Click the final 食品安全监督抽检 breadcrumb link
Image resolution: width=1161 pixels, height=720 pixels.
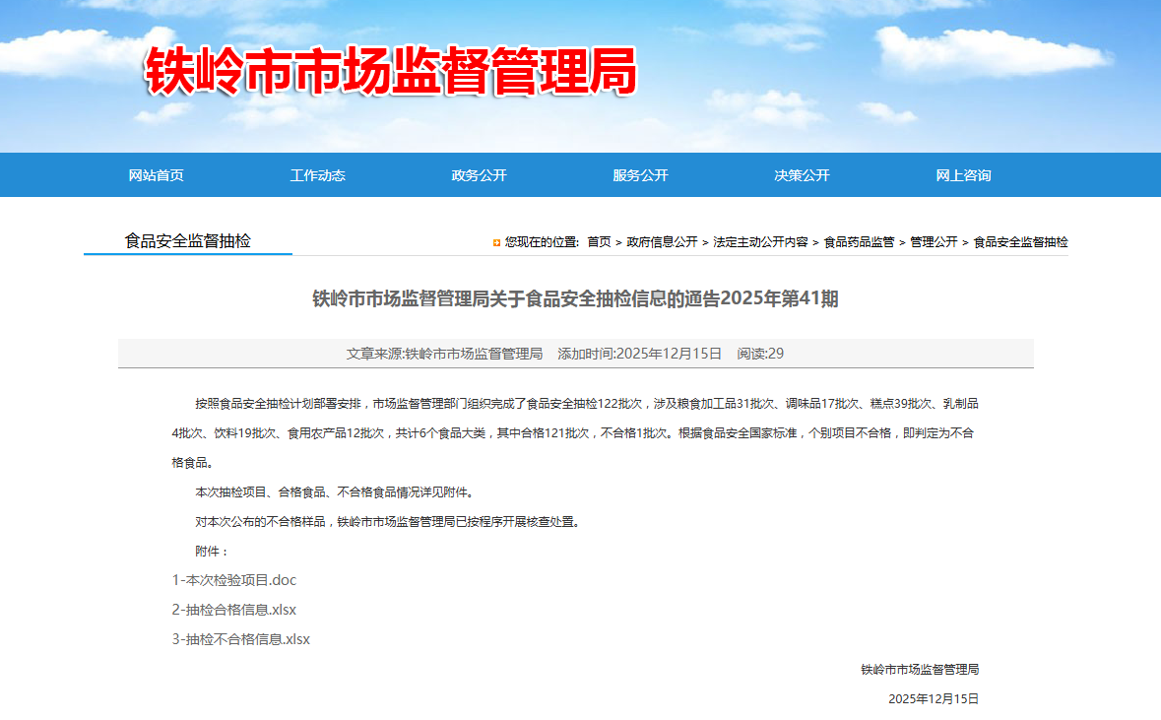[x=1020, y=242]
